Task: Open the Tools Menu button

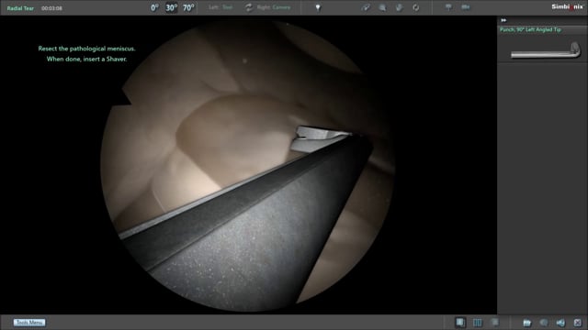Action: [x=29, y=322]
